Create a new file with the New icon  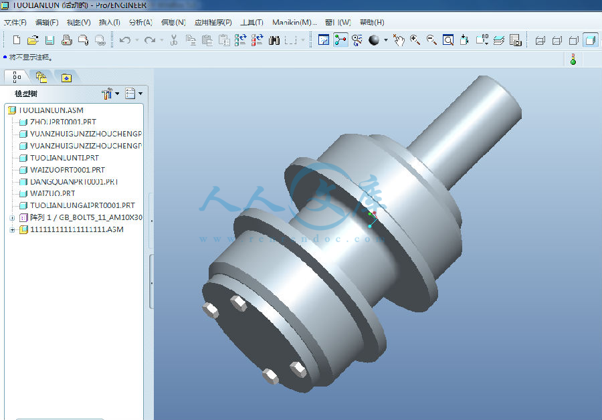17,40
